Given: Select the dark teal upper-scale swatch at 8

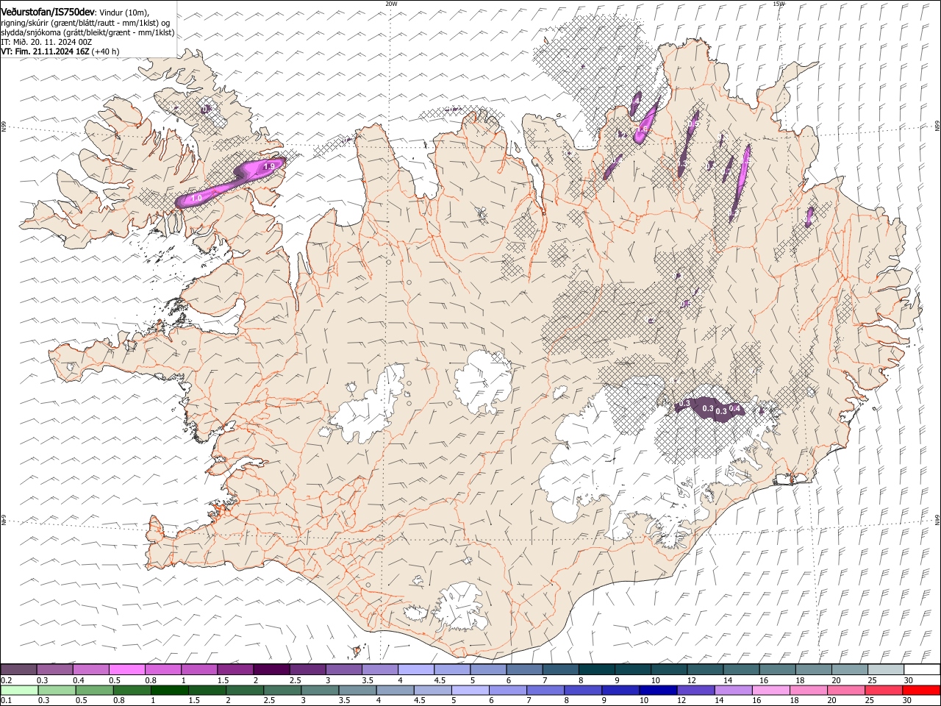Looking at the screenshot, I should click(x=596, y=669).
